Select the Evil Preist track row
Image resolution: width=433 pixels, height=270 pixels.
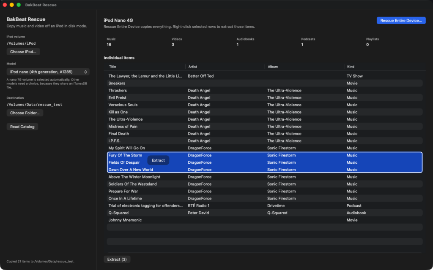(x=265, y=97)
